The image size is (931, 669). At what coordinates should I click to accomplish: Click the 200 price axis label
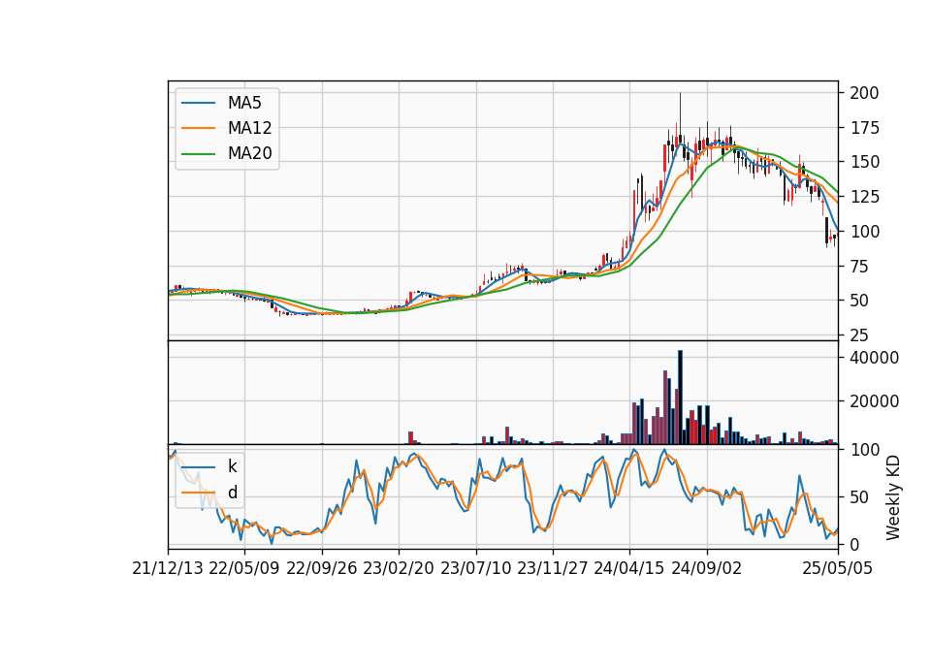(864, 93)
